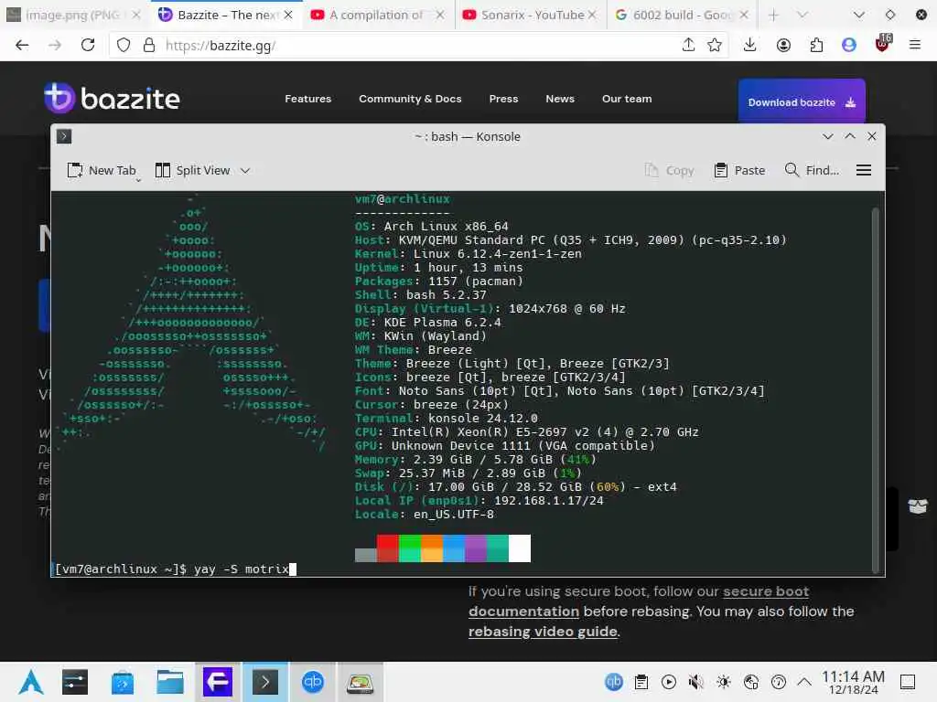Open Find... in Konsole toolbar
The image size is (937, 702).
(813, 171)
